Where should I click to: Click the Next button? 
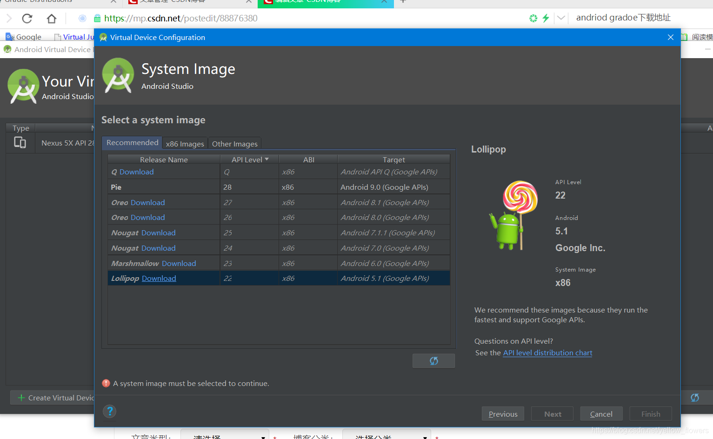tap(553, 414)
